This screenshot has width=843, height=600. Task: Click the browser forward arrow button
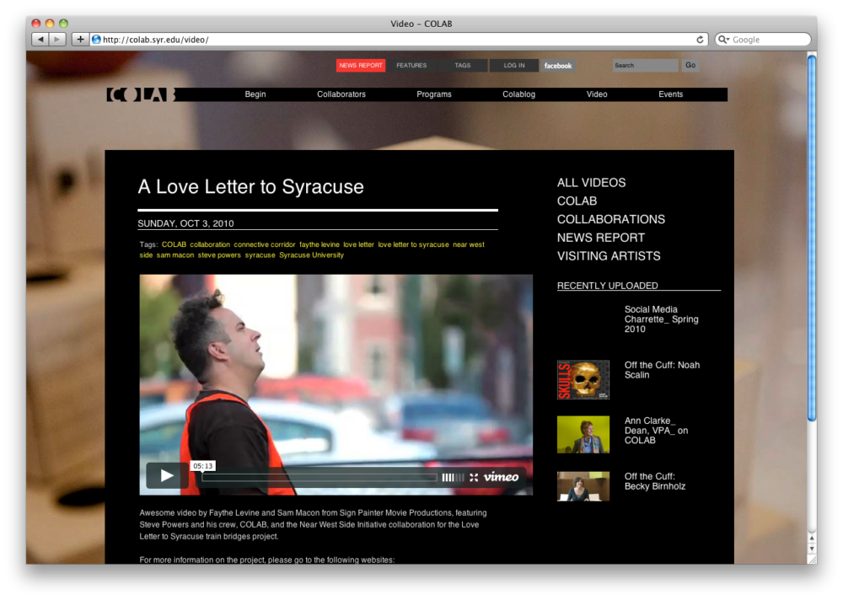(x=57, y=40)
